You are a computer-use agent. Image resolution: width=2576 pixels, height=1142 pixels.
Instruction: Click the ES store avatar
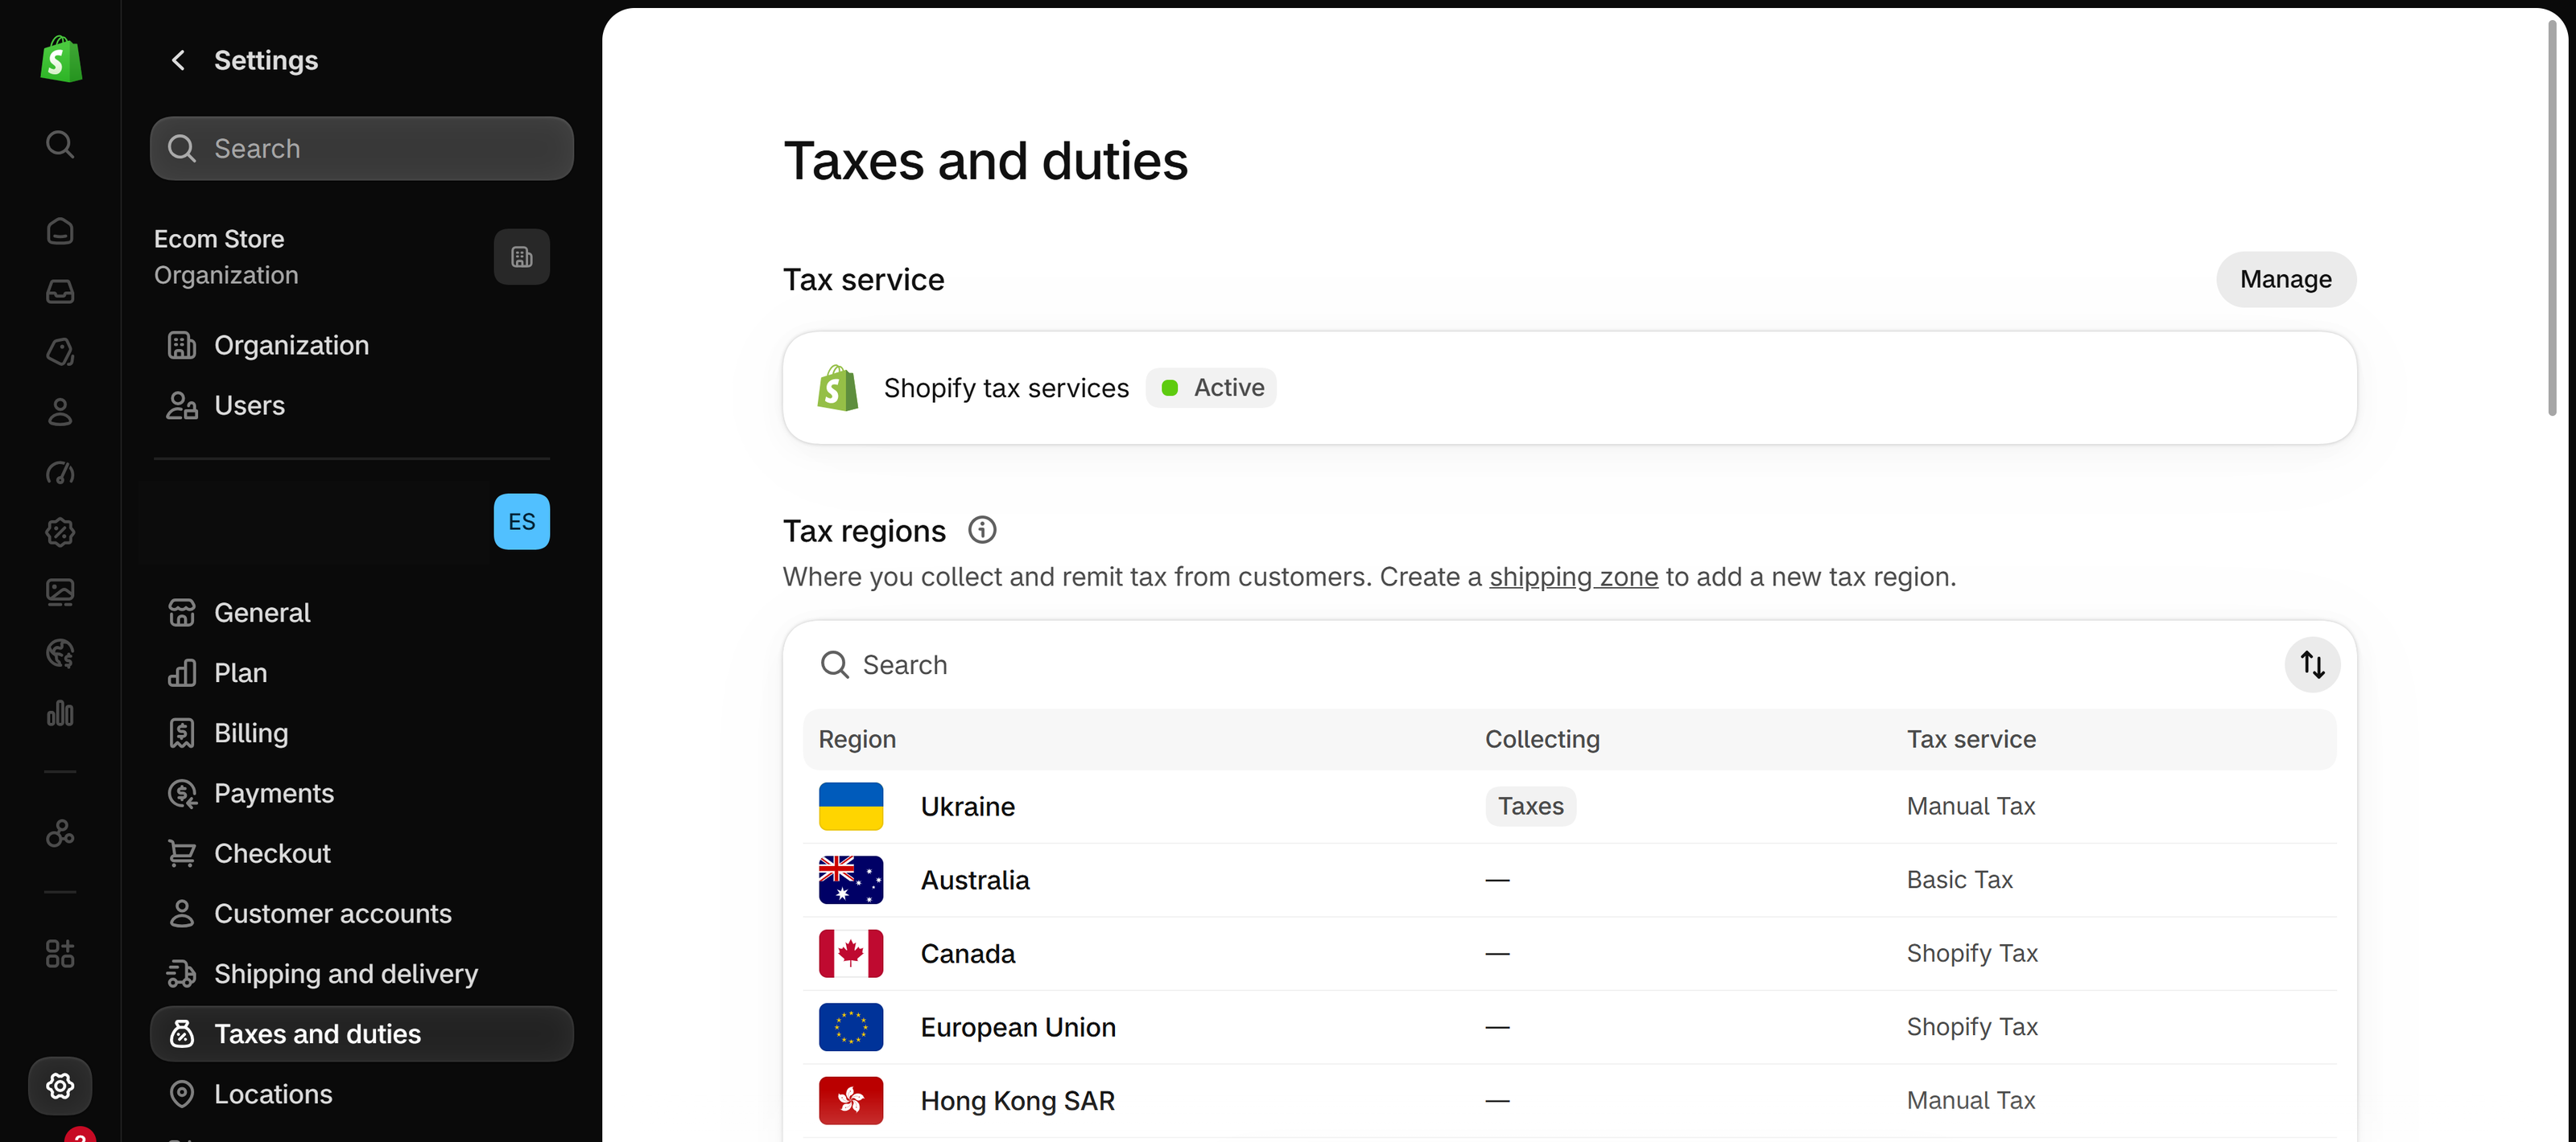pos(522,522)
